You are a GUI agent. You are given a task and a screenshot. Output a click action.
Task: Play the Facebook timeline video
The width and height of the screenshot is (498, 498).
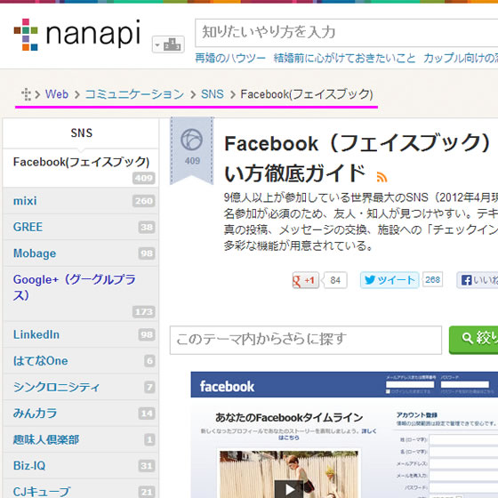[x=289, y=489]
